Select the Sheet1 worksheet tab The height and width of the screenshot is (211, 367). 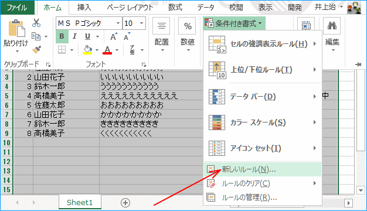80,202
